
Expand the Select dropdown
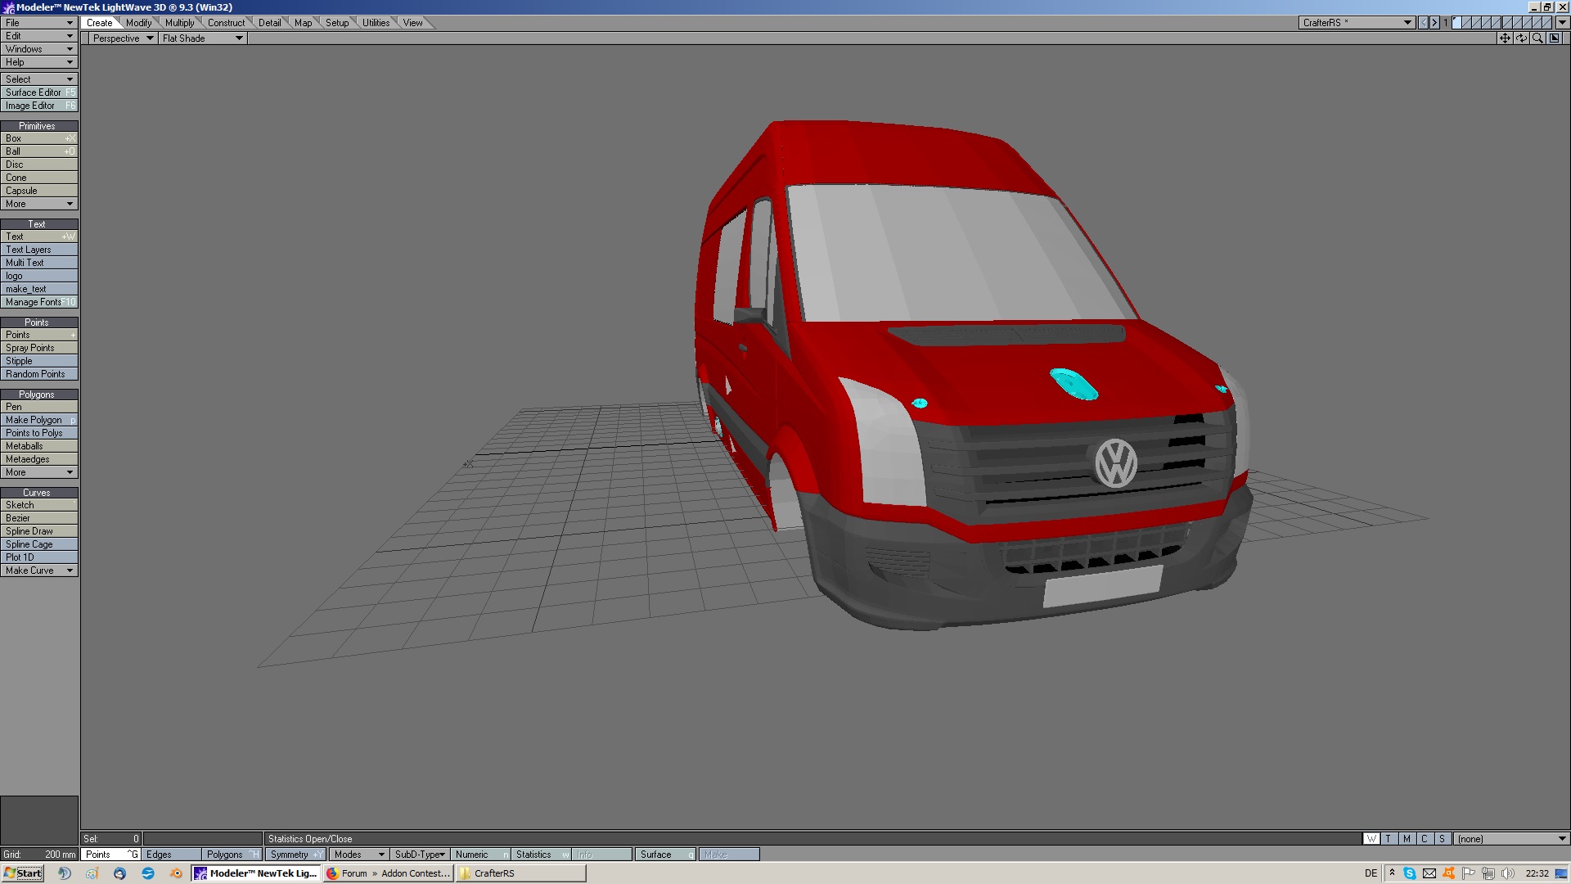(x=39, y=79)
